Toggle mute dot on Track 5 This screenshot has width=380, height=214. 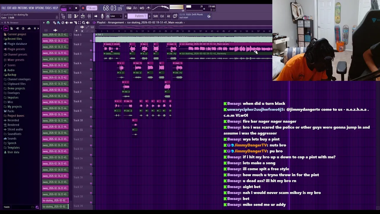click(x=91, y=79)
